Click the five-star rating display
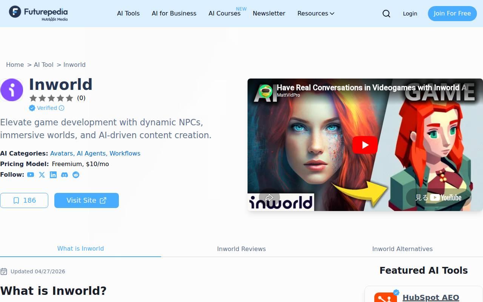This screenshot has width=483, height=302. [x=51, y=98]
